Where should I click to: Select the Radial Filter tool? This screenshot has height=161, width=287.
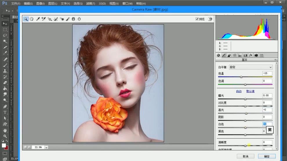coord(79,19)
